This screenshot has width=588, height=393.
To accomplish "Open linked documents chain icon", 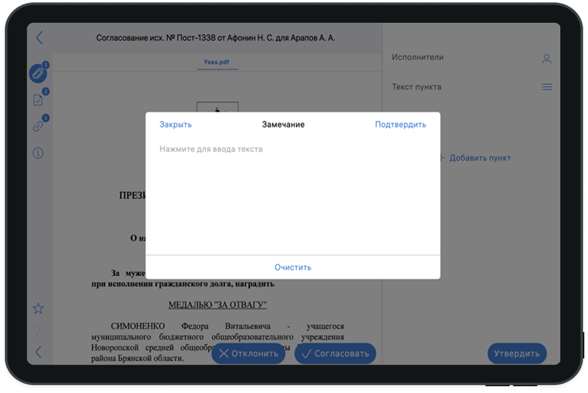I will tap(38, 127).
